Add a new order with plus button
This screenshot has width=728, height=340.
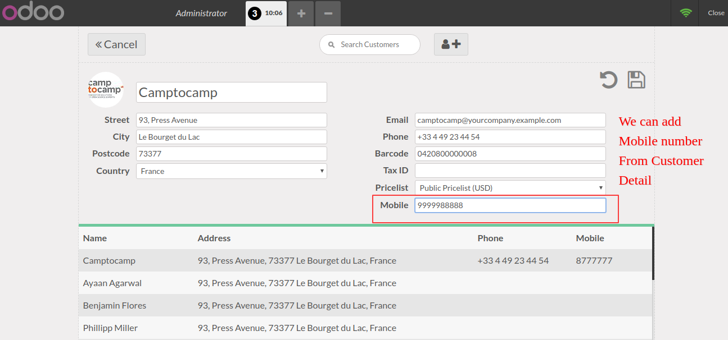tap(301, 13)
